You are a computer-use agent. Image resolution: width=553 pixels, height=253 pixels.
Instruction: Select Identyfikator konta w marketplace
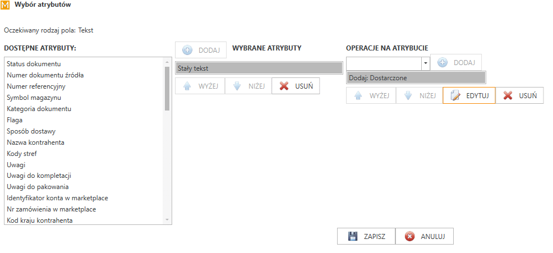(85, 198)
